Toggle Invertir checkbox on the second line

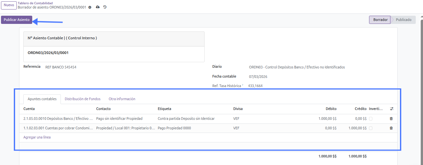click(371, 128)
